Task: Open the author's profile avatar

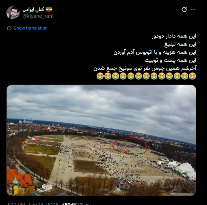Action: [13, 13]
